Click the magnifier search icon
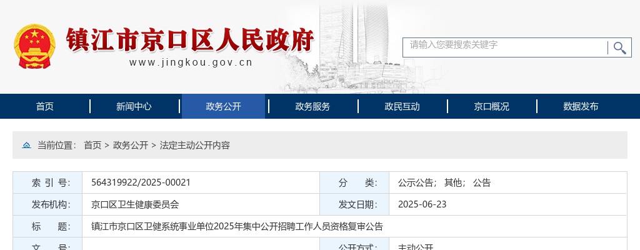This screenshot has width=640, height=250. [619, 47]
